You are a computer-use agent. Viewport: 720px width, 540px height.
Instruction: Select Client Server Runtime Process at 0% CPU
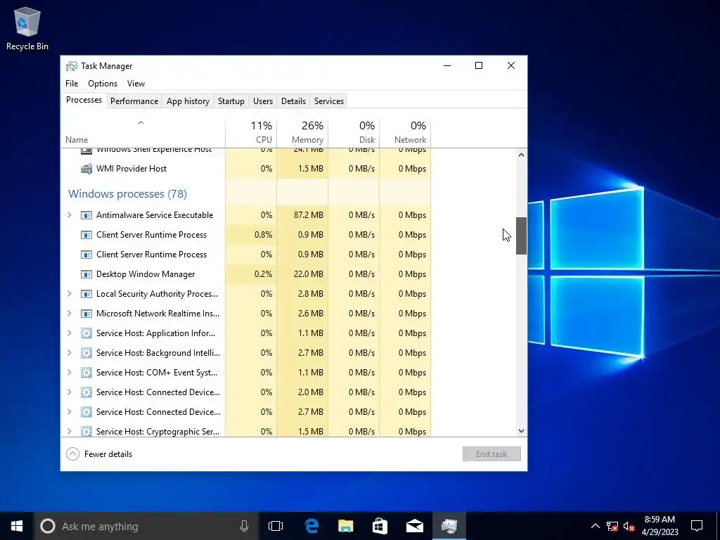[x=152, y=255]
